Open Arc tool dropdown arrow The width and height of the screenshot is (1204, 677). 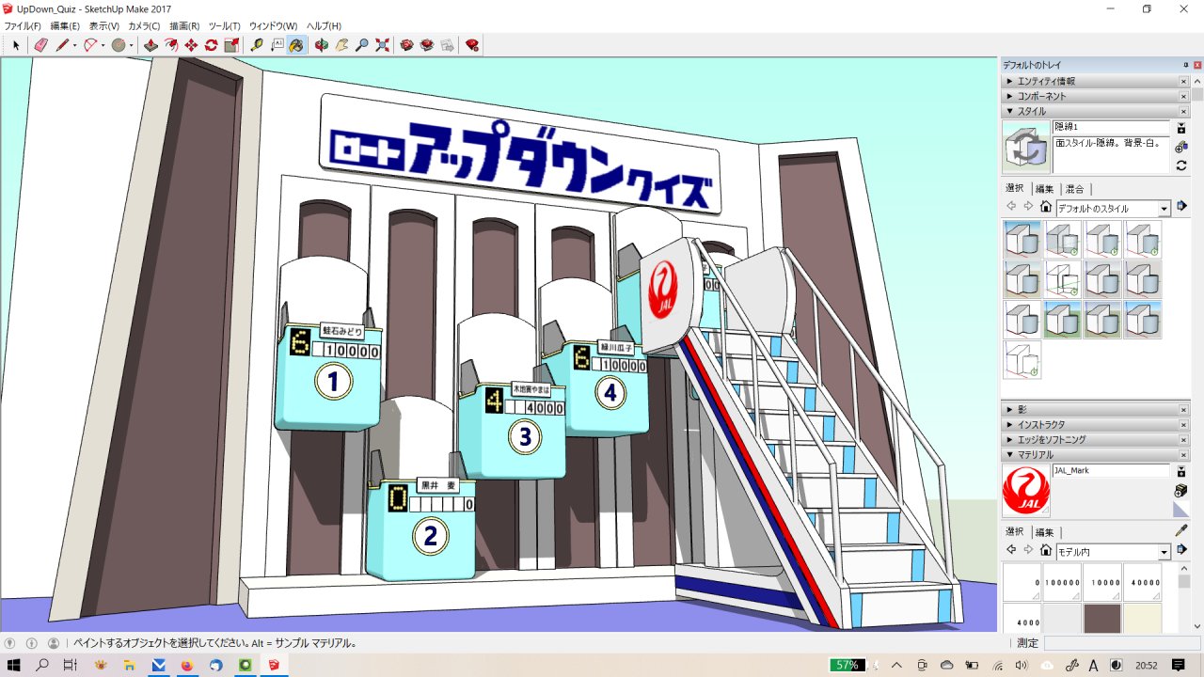(x=102, y=45)
